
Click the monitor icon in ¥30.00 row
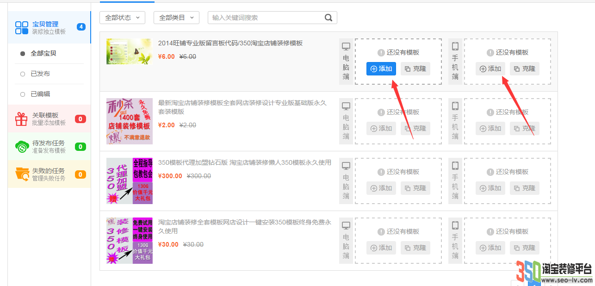click(x=346, y=225)
